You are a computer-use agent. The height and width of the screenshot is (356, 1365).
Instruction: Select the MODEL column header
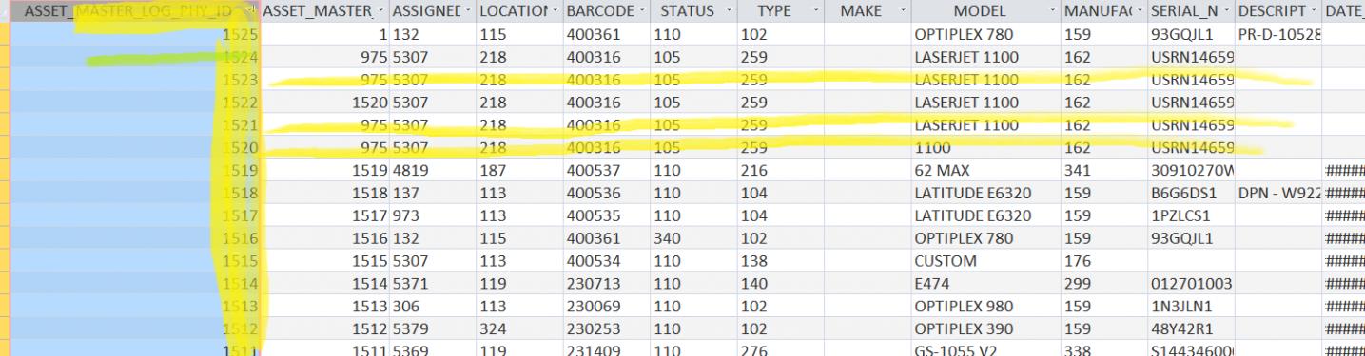pyautogui.click(x=985, y=11)
